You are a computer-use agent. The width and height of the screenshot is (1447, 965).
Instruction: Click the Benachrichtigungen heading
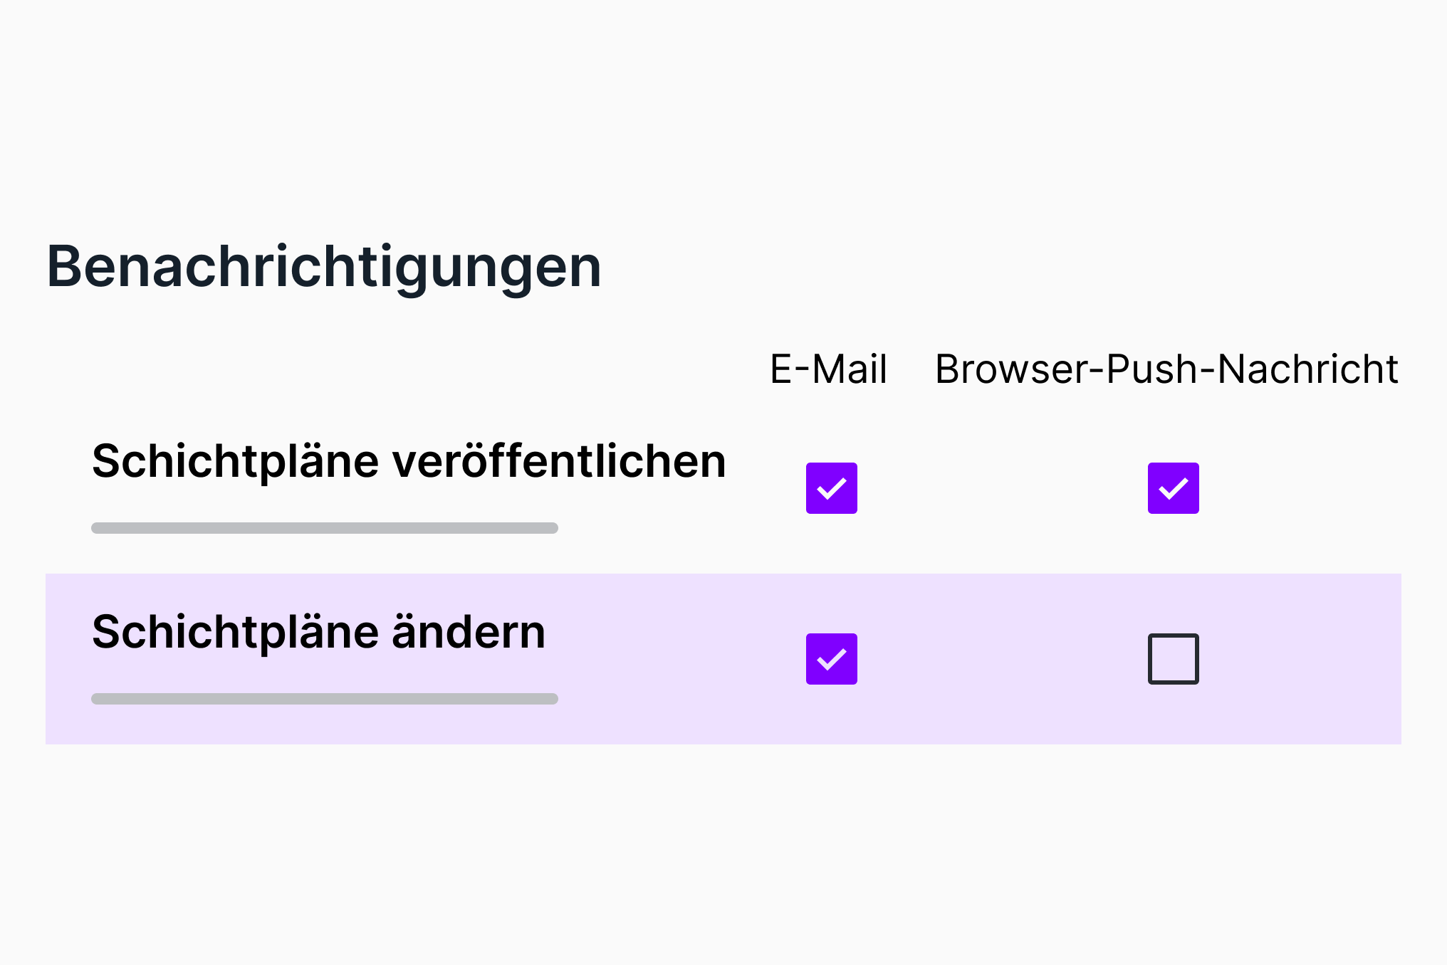[324, 267]
